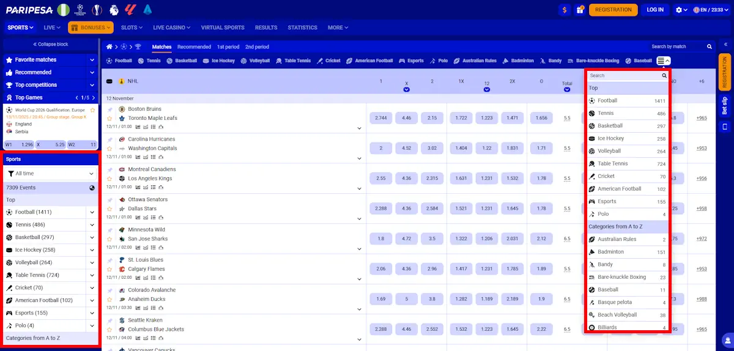This screenshot has height=351, width=734.
Task: Open RESULTS in main menu
Action: pyautogui.click(x=266, y=28)
